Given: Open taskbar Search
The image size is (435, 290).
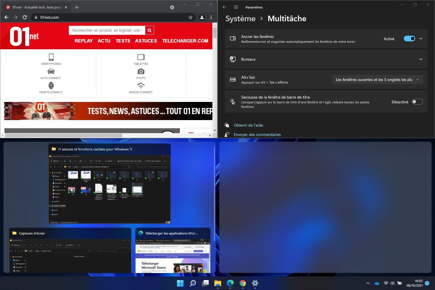Looking at the screenshot, I should 193,283.
